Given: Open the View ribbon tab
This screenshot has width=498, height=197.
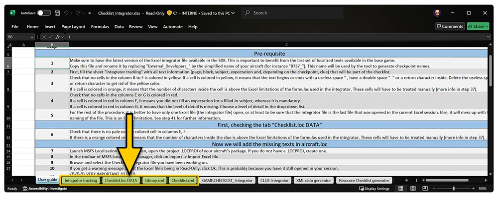Looking at the screenshot, I should pyautogui.click(x=153, y=27).
